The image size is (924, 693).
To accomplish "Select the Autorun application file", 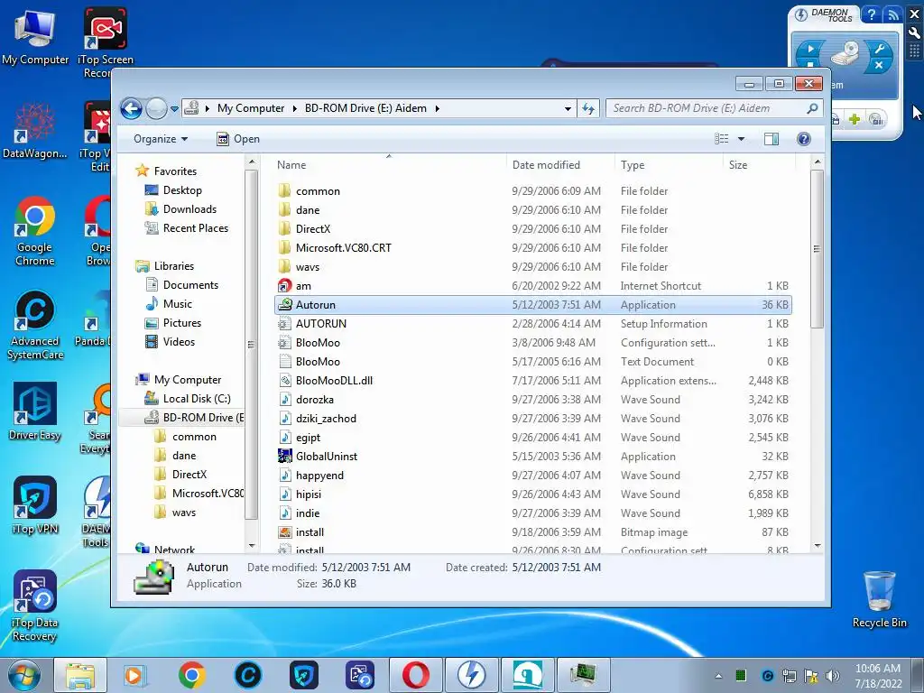I will point(532,305).
